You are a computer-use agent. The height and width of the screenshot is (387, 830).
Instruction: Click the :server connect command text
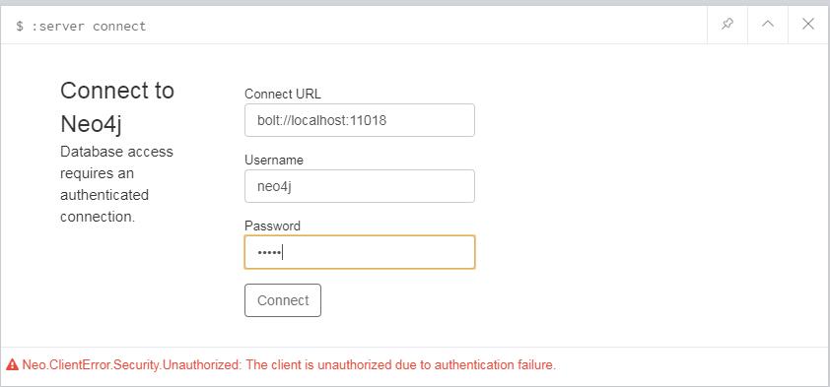89,27
